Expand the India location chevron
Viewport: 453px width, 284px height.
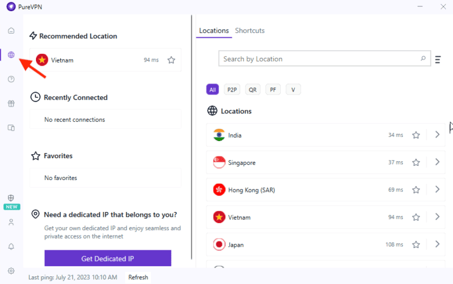(x=437, y=135)
